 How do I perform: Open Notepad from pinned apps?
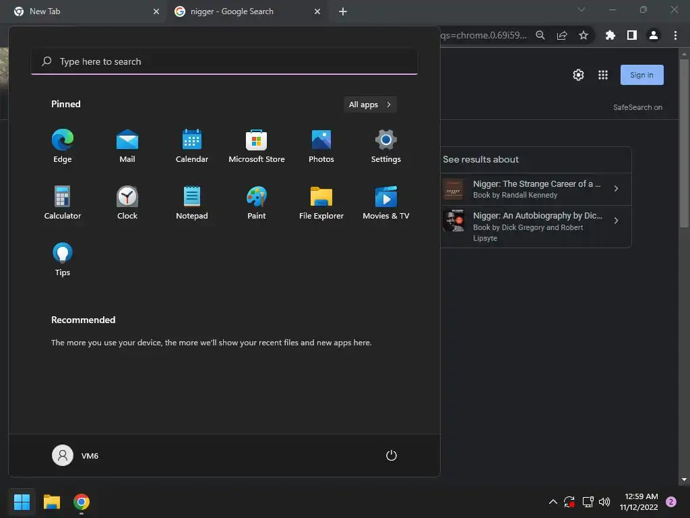(x=192, y=202)
